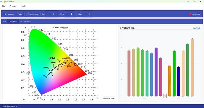Increase Gain with its plus icon
The width and height of the screenshot is (204, 108).
54,14
